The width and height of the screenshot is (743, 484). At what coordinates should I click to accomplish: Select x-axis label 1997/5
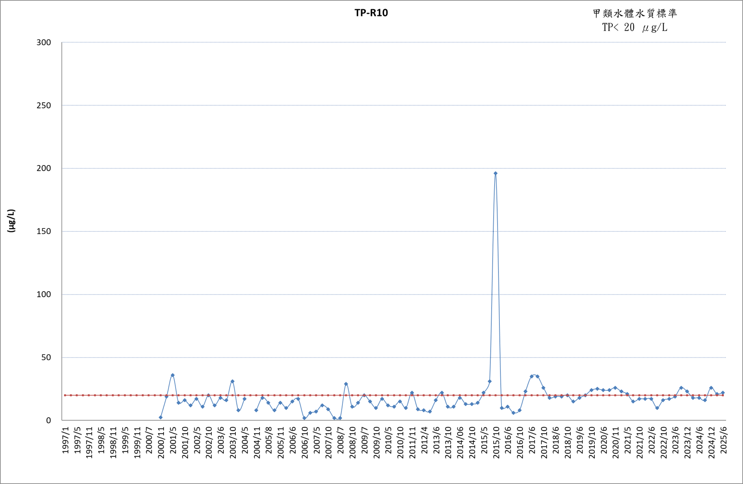pos(77,440)
